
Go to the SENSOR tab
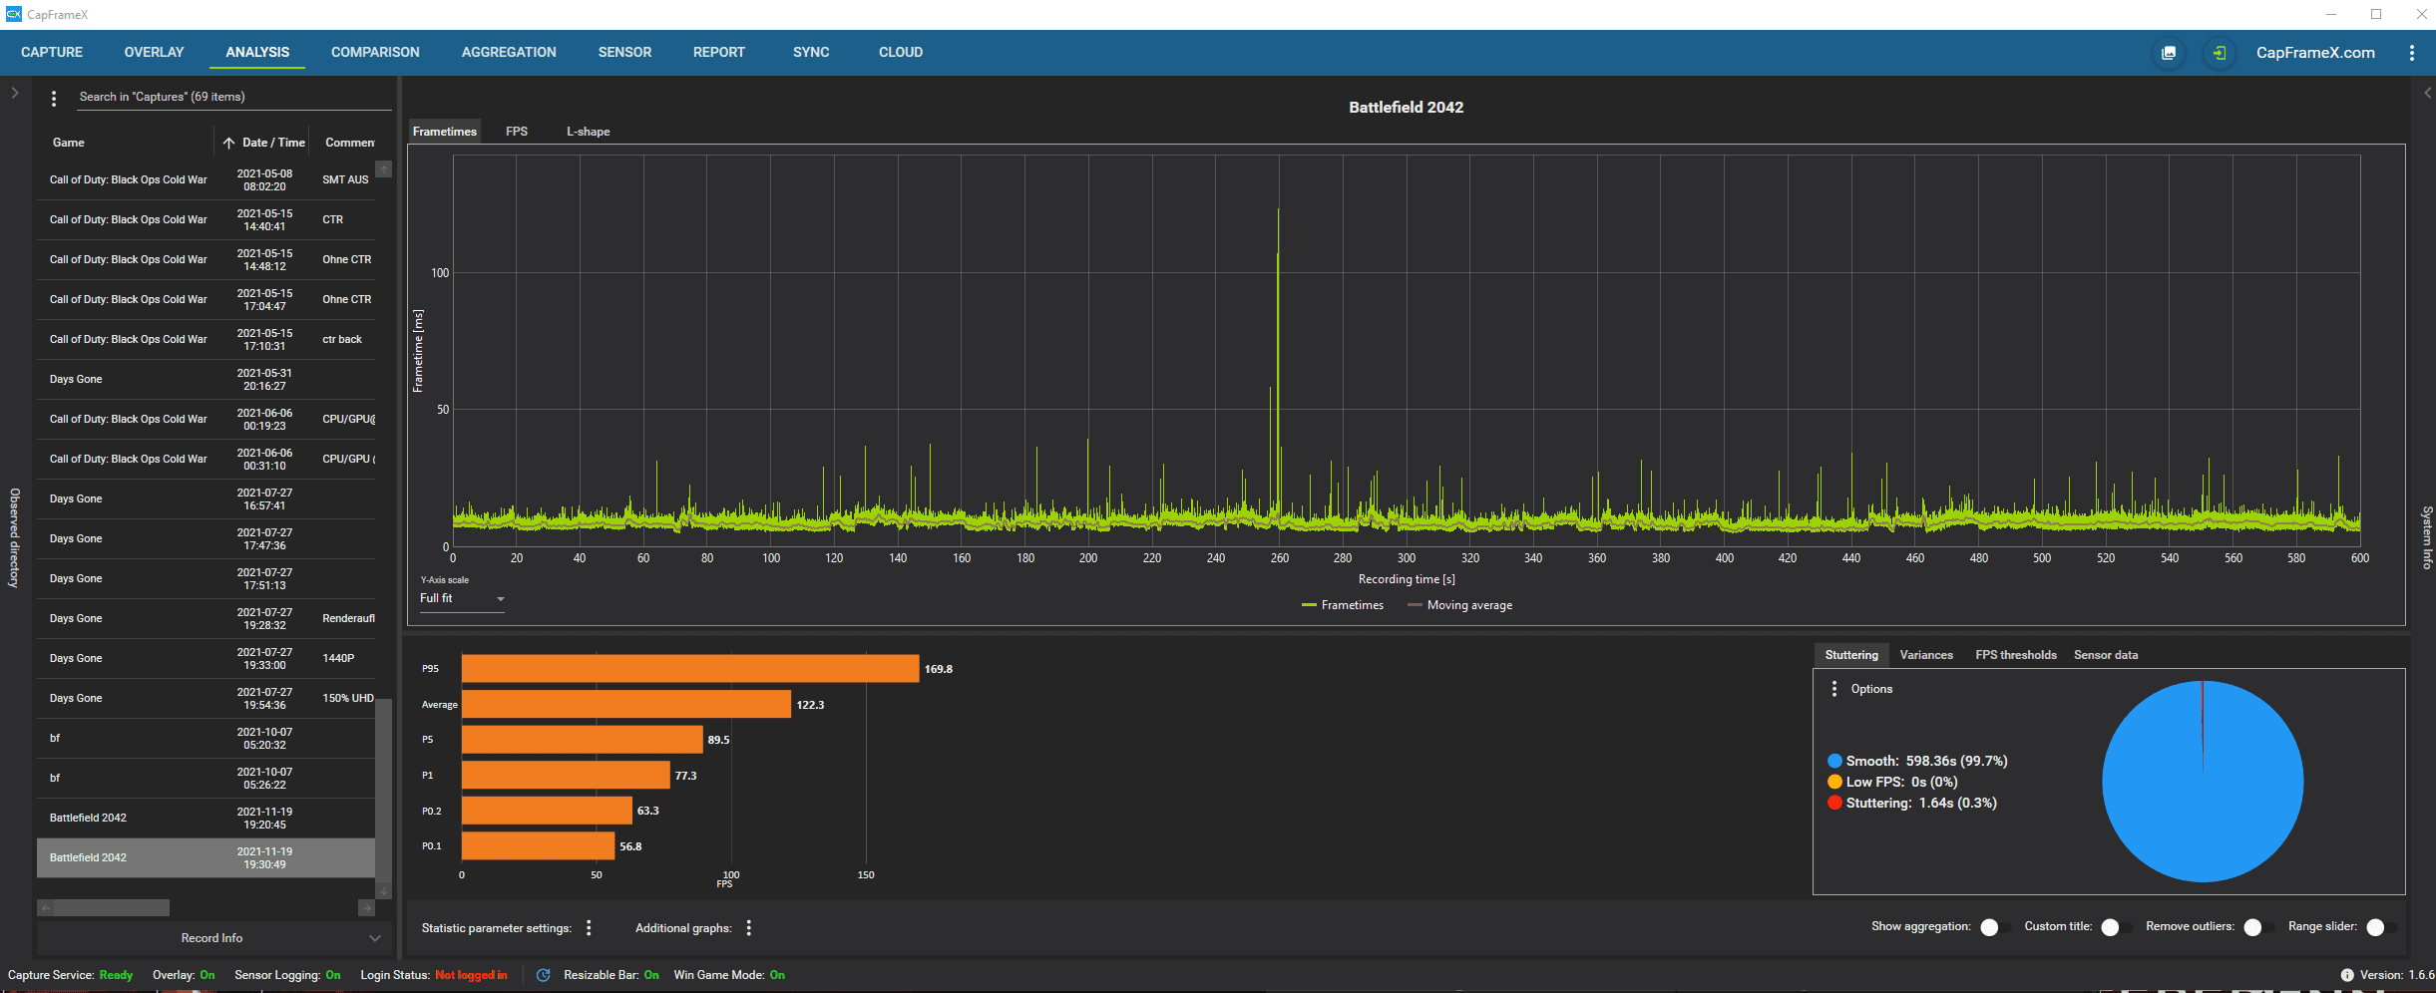click(624, 53)
